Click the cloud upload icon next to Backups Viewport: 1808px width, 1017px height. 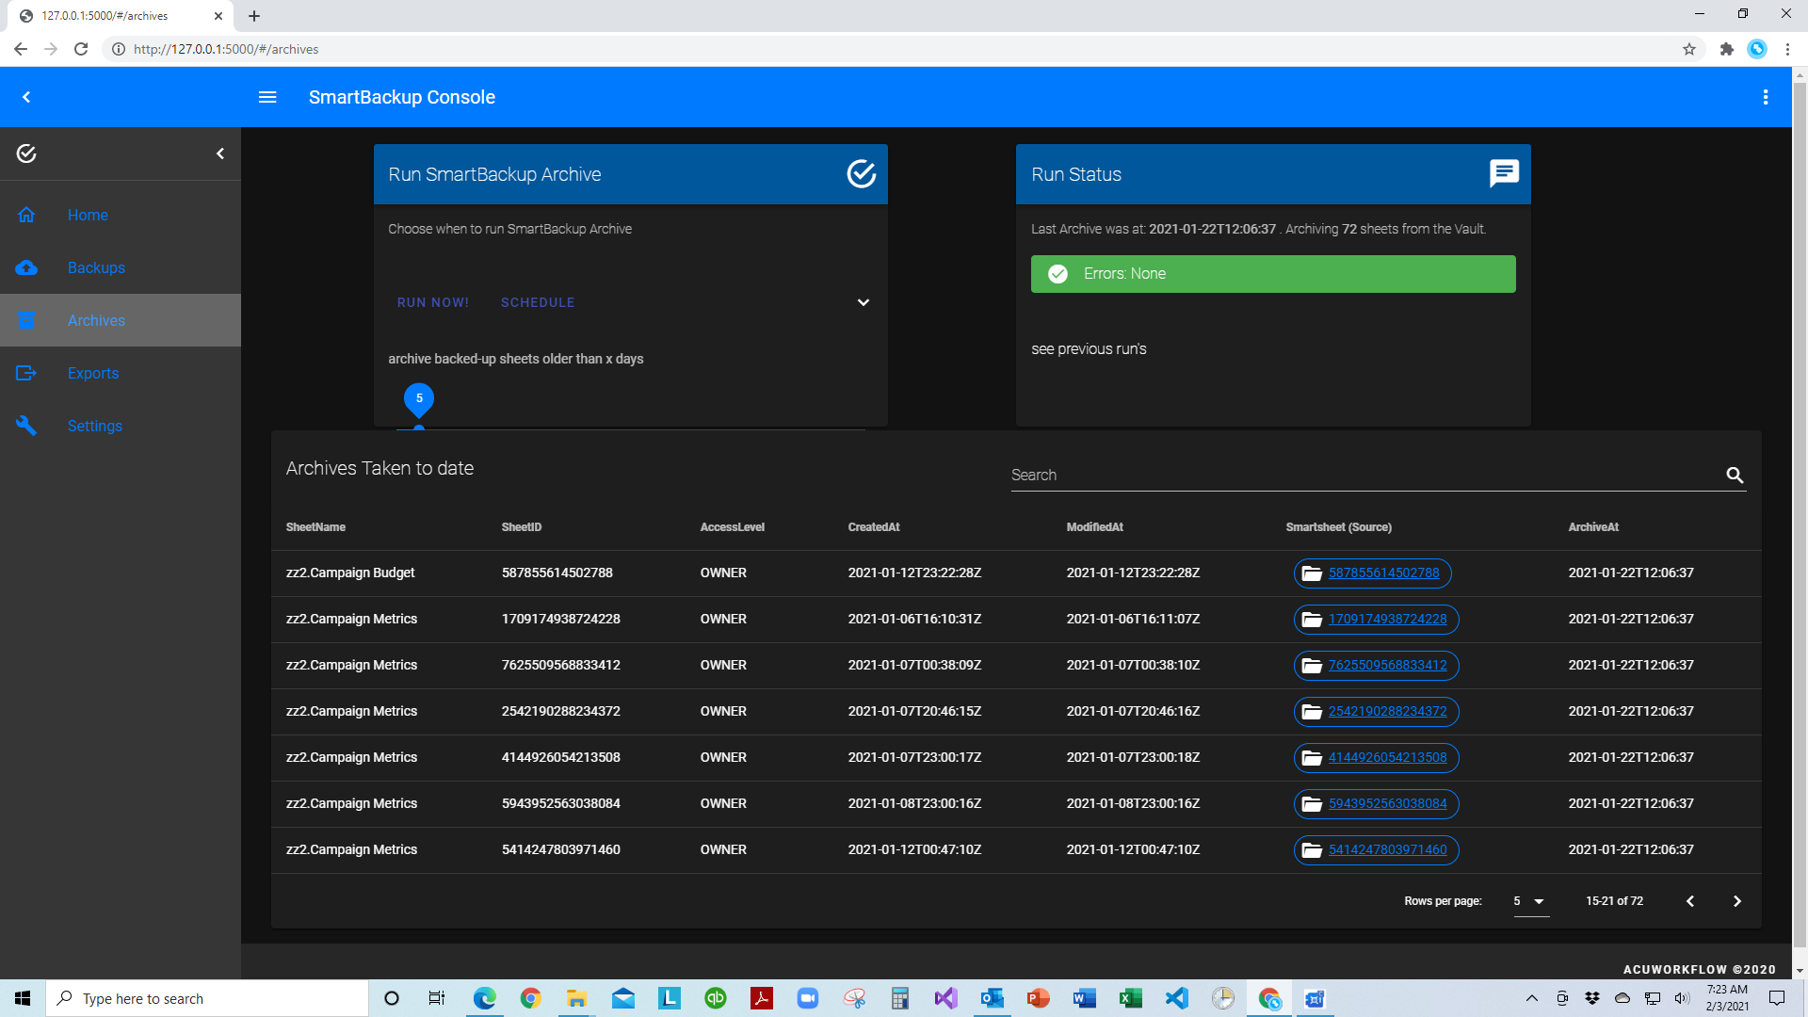point(26,267)
